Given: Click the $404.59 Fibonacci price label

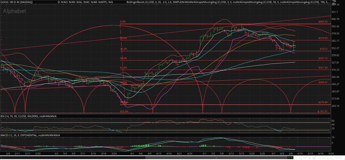Looking at the screenshot, I should click(x=323, y=22).
